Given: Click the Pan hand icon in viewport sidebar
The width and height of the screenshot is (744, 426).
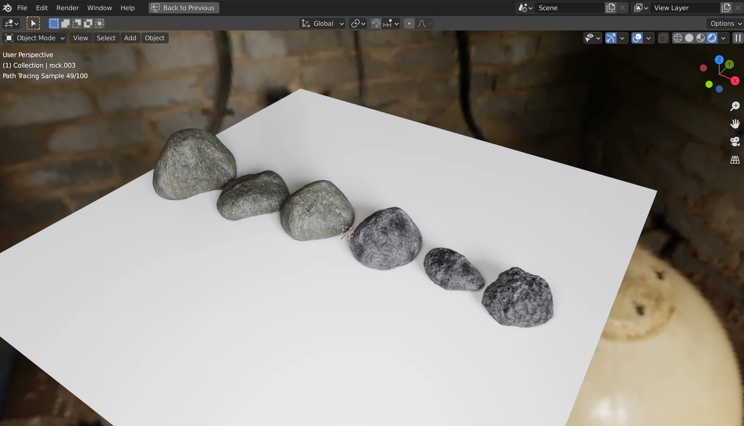Looking at the screenshot, I should tap(735, 124).
